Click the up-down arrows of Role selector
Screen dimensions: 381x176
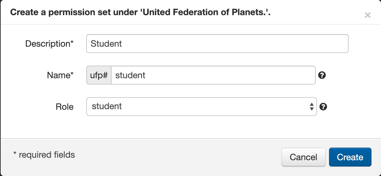[x=312, y=107]
